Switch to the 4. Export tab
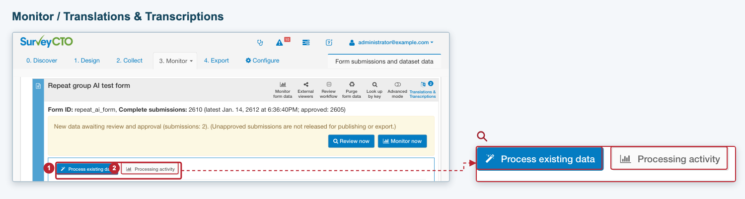The image size is (745, 199). (217, 61)
